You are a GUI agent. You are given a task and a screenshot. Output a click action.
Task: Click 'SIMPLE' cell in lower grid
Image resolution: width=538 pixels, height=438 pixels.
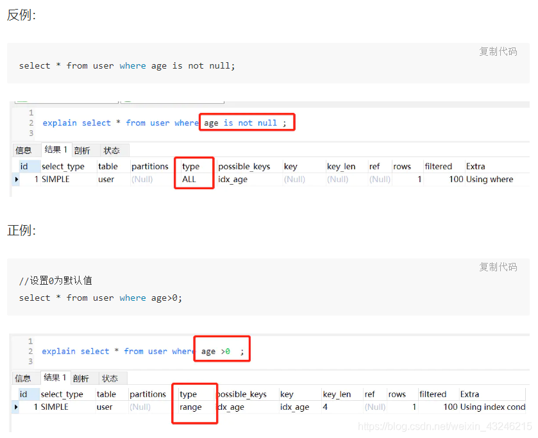coord(55,407)
